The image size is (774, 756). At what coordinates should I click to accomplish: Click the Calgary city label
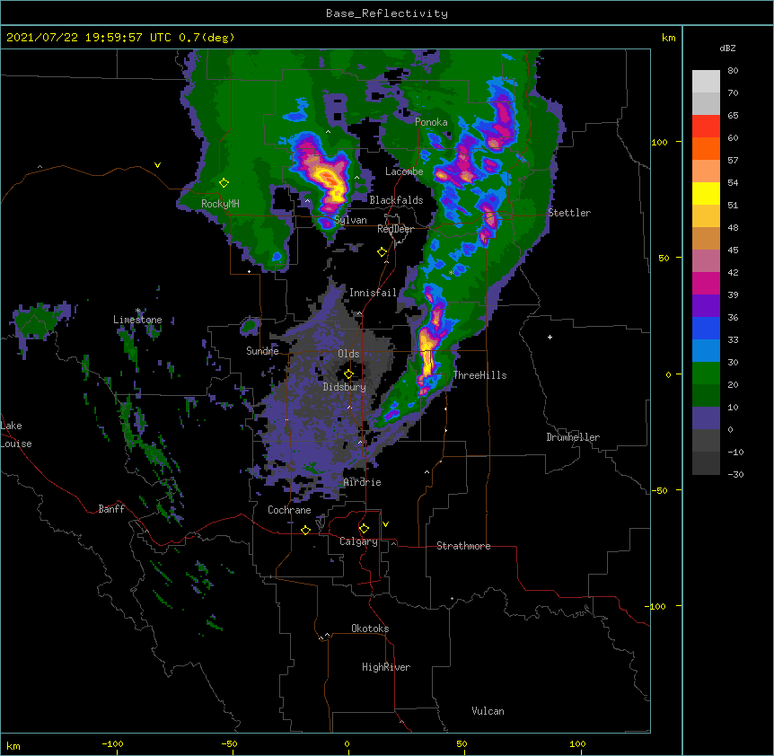359,541
